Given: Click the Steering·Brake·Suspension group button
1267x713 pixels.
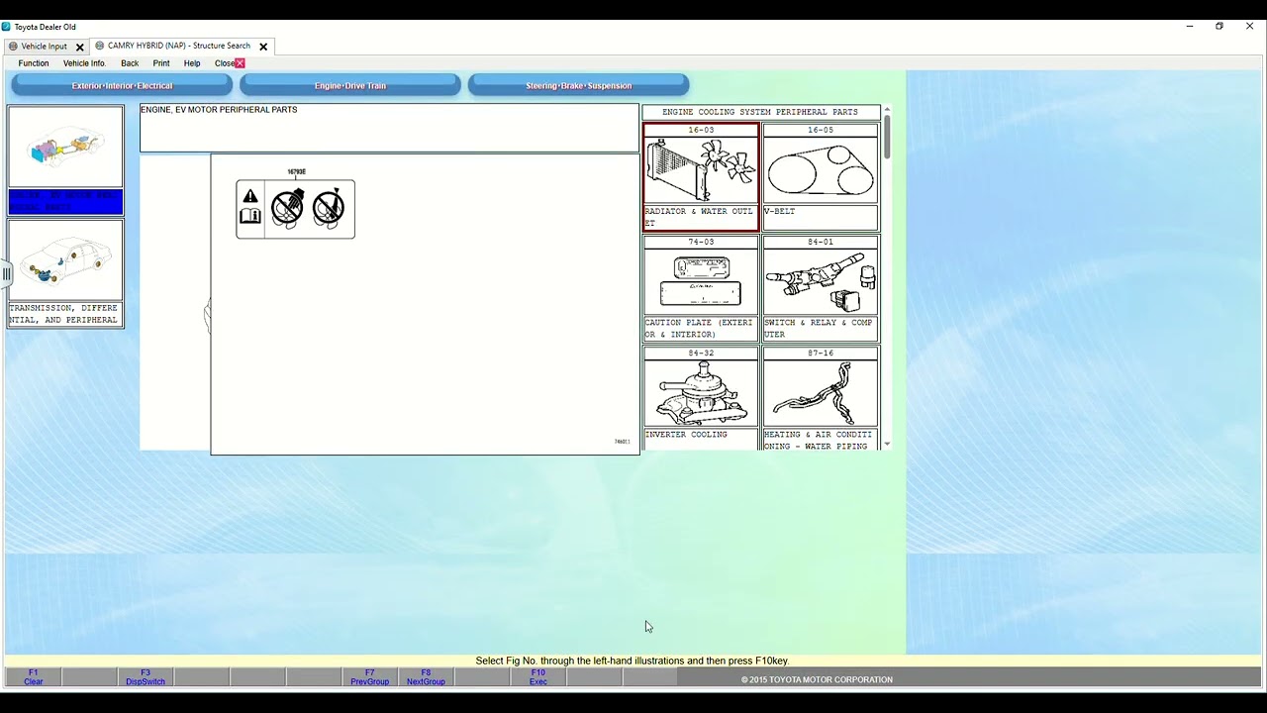Looking at the screenshot, I should click(x=578, y=86).
